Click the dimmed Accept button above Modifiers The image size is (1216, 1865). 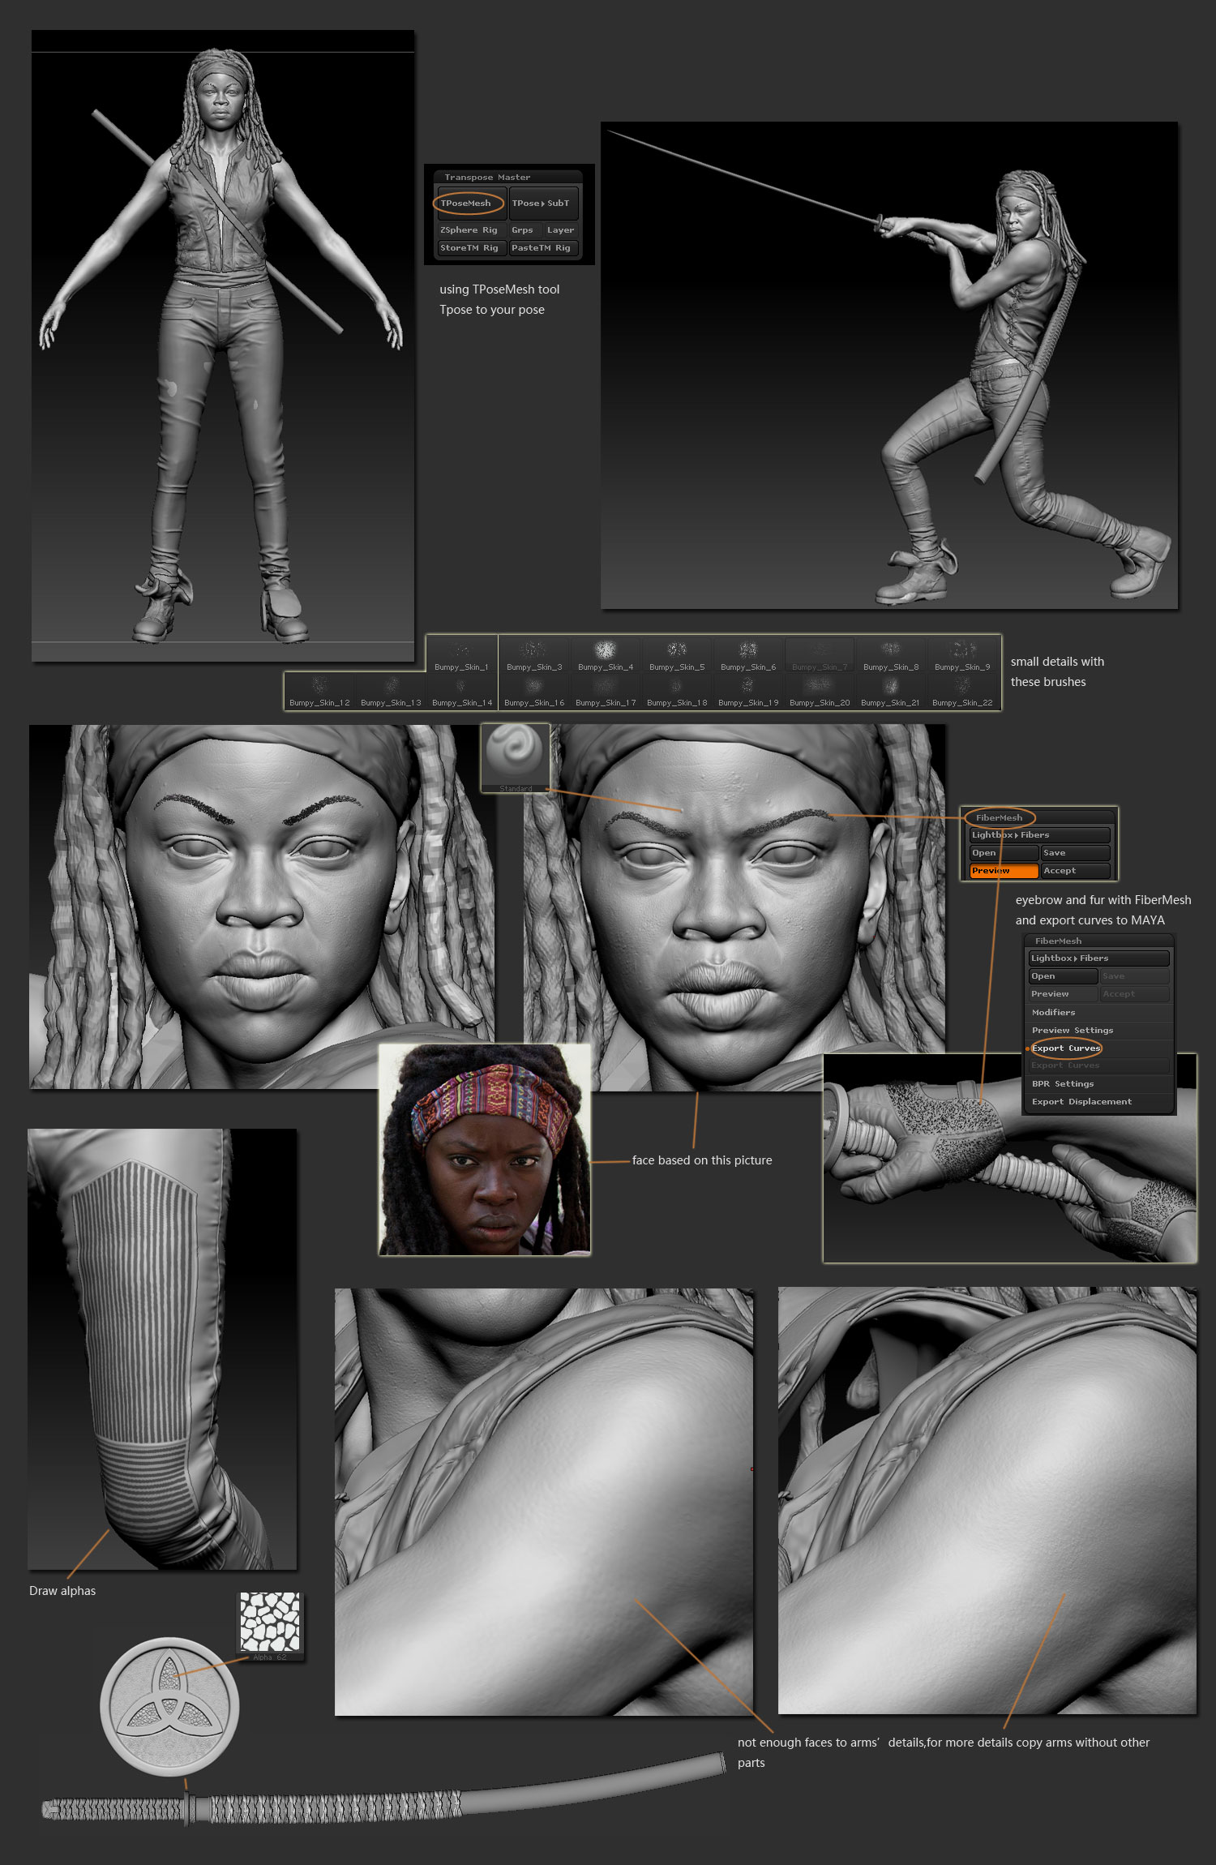point(1135,994)
